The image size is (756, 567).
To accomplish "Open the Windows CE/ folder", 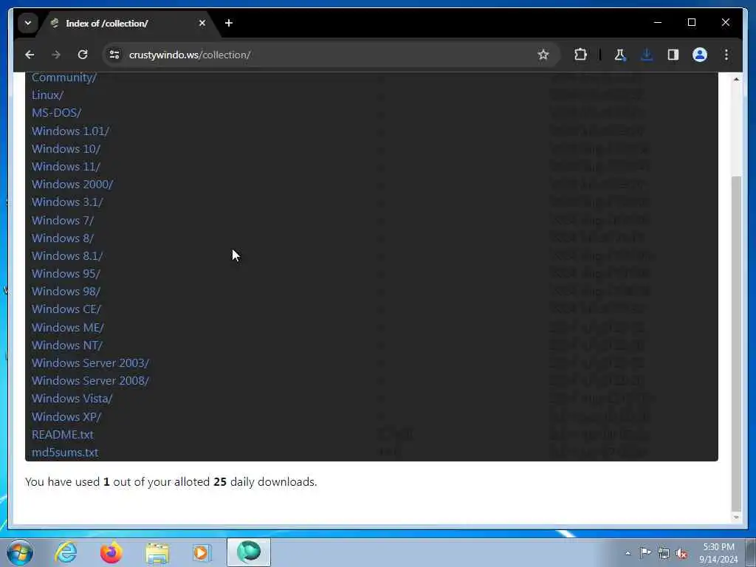I will 66,309.
